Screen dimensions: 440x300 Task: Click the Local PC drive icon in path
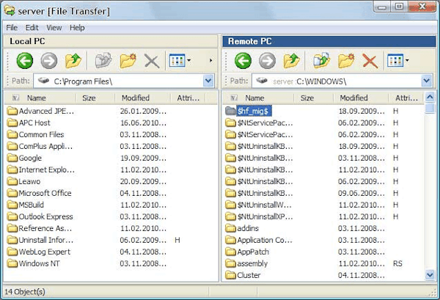pos(43,81)
